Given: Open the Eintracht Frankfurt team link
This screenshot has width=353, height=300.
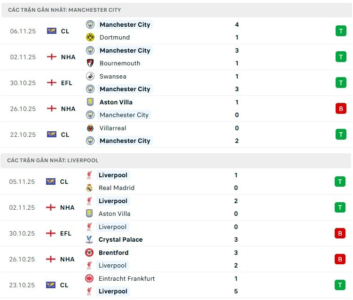Looking at the screenshot, I should pos(126,278).
